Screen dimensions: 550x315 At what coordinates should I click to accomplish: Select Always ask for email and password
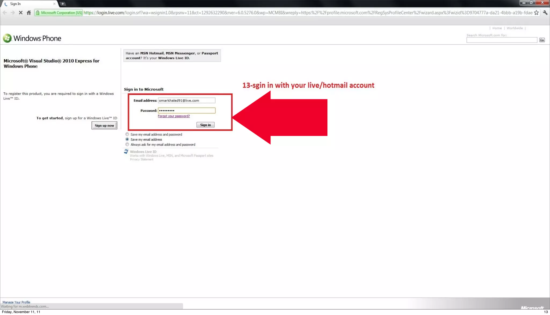pyautogui.click(x=127, y=144)
